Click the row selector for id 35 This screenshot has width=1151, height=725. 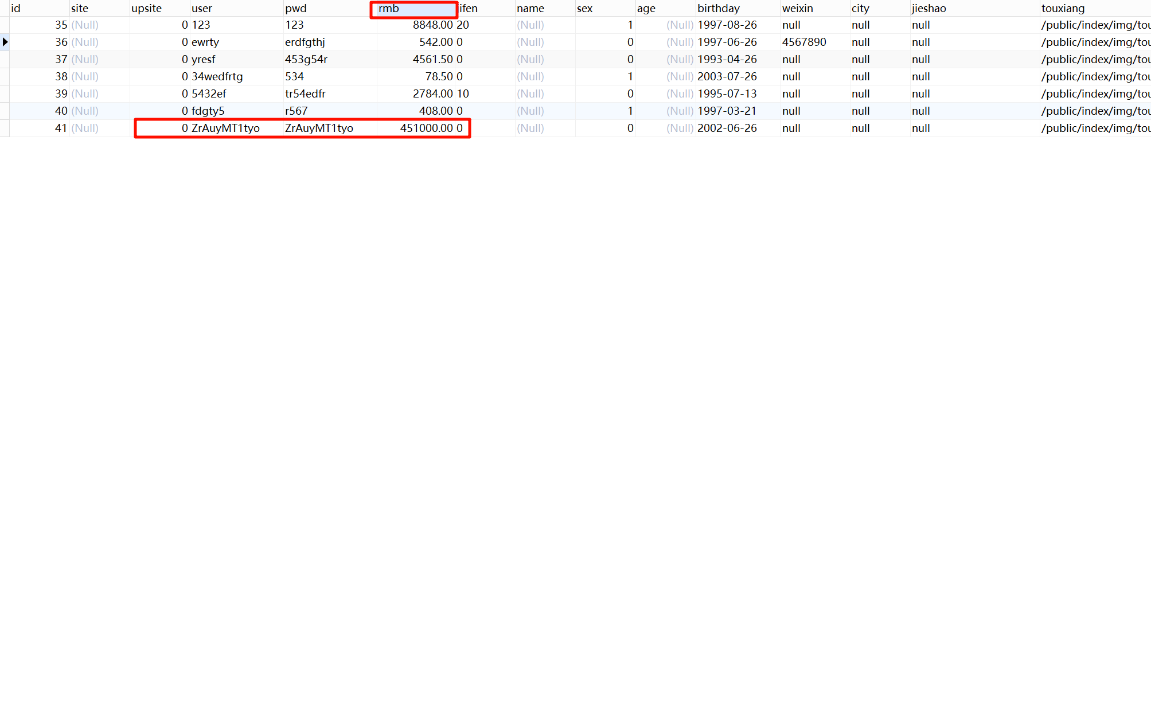click(5, 25)
